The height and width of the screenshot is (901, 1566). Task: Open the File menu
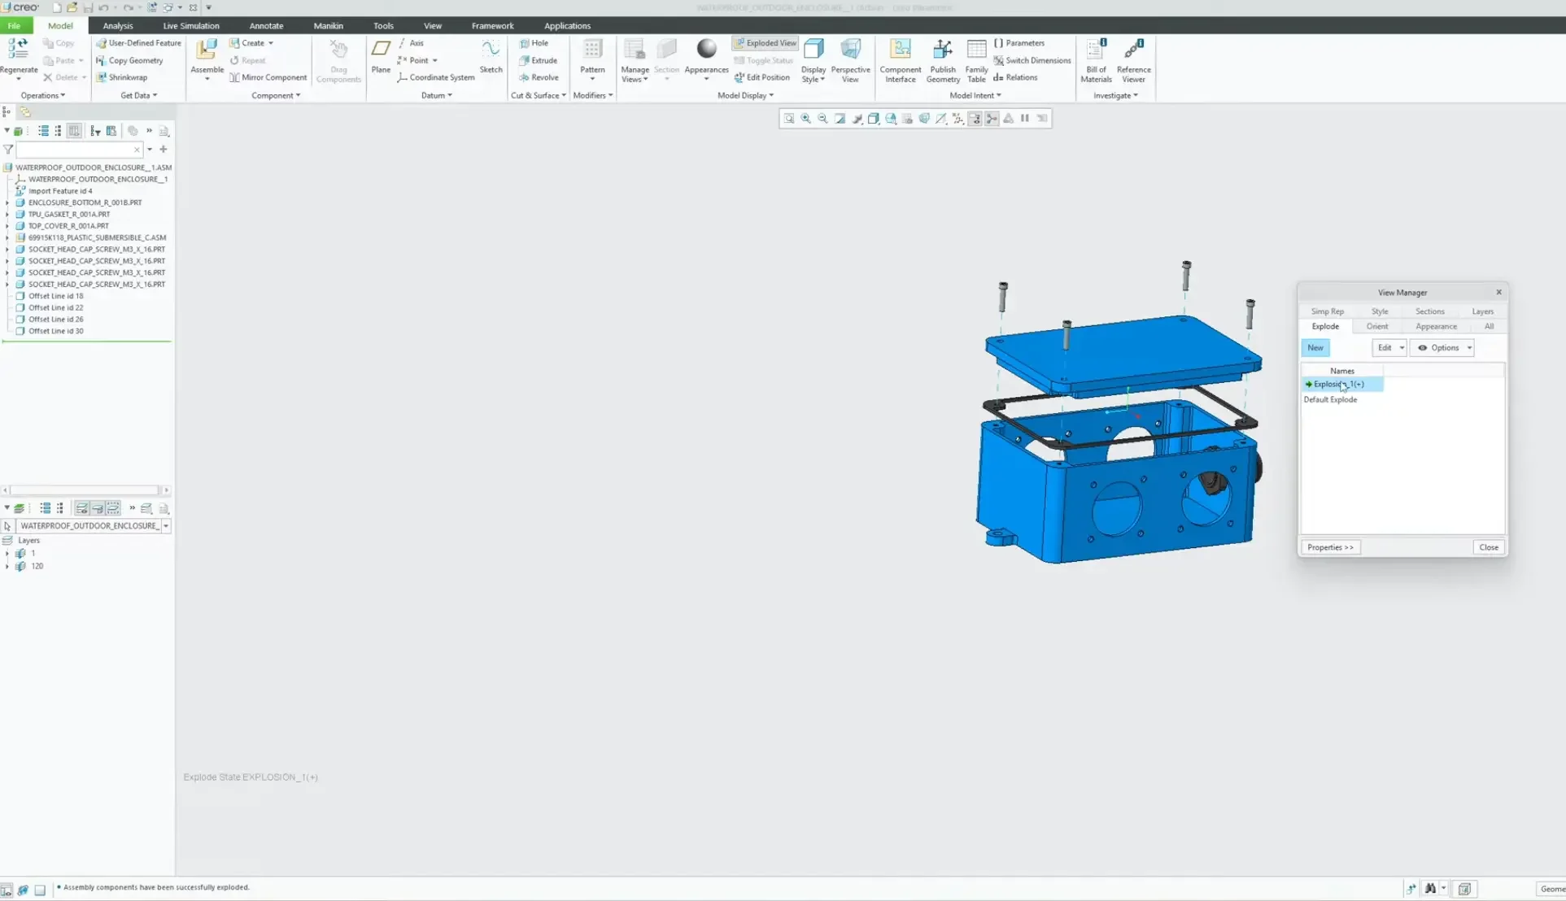(x=14, y=26)
